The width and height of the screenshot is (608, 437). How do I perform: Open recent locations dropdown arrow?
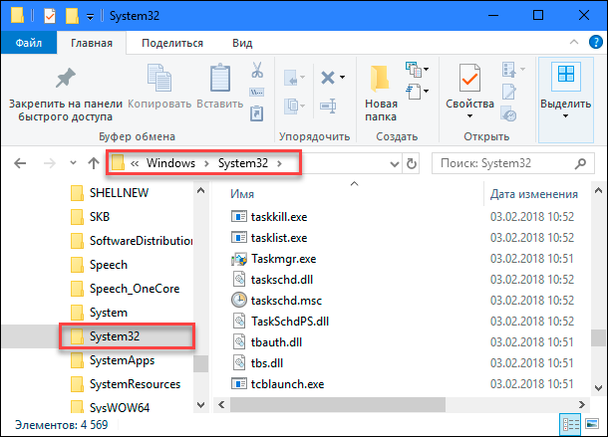(x=73, y=163)
